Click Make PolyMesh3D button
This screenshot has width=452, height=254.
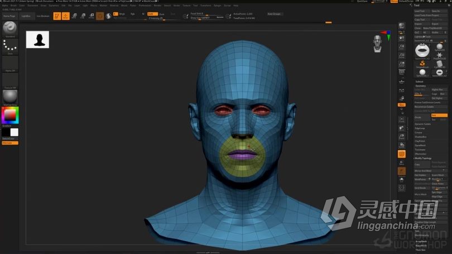point(435,28)
